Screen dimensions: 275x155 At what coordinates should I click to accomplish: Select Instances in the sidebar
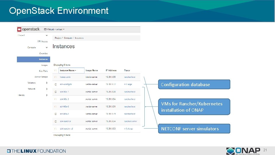[x=34, y=59]
